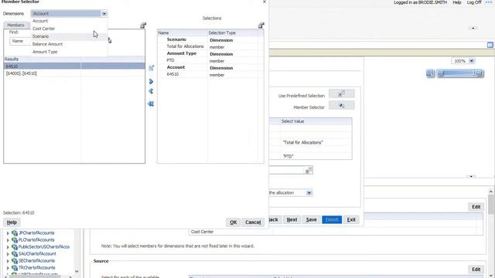The height and width of the screenshot is (278, 495).
Task: Select JPChartofAccounts in the tree
Action: (x=36, y=233)
